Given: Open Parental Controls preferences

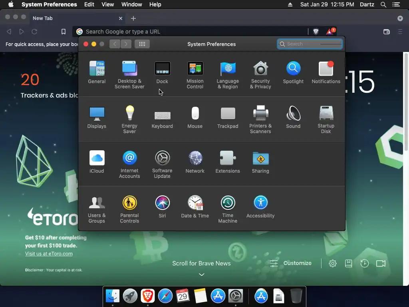Looking at the screenshot, I should [129, 209].
